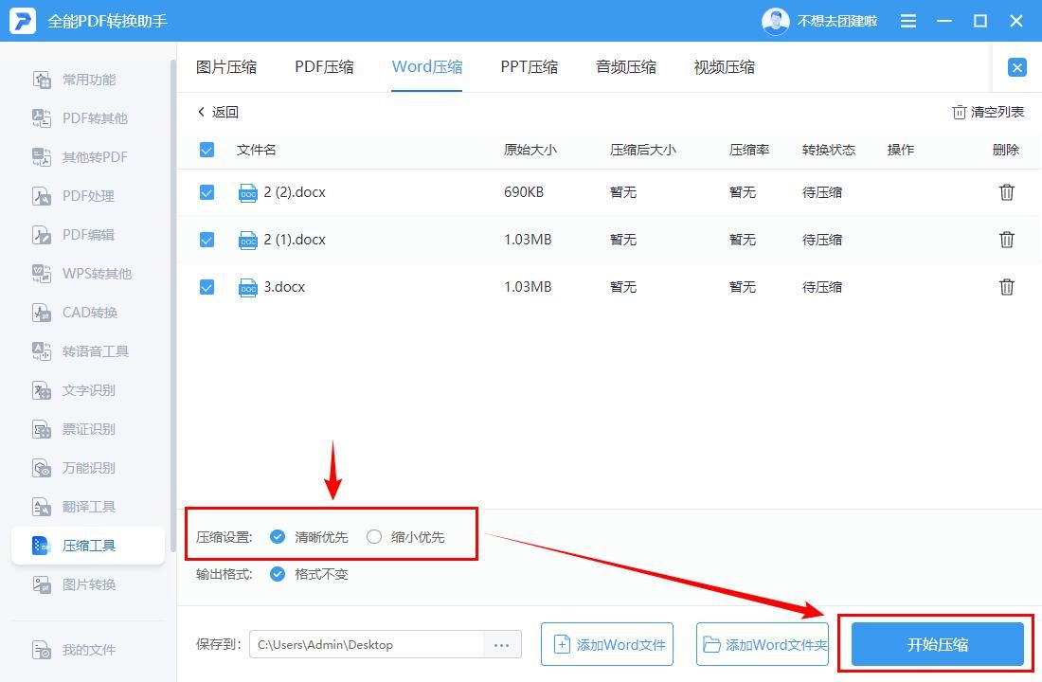Switch to the 音频压缩 tab

[x=626, y=67]
